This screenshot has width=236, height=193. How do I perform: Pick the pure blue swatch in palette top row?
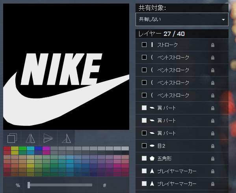(x=38, y=148)
